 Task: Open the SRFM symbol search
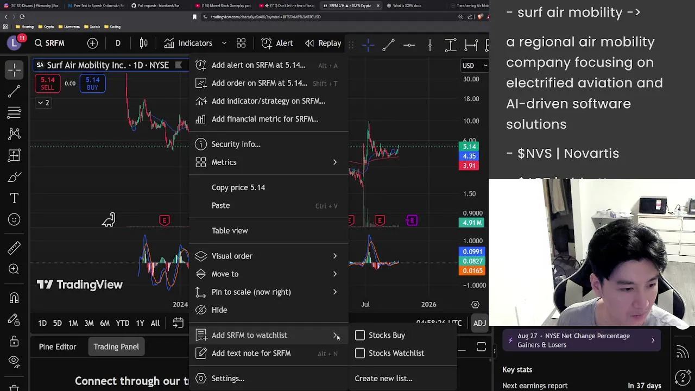click(x=49, y=43)
